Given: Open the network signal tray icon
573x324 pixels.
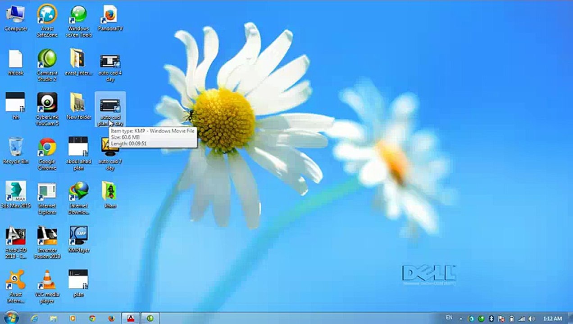Looking at the screenshot, I should click(x=522, y=319).
